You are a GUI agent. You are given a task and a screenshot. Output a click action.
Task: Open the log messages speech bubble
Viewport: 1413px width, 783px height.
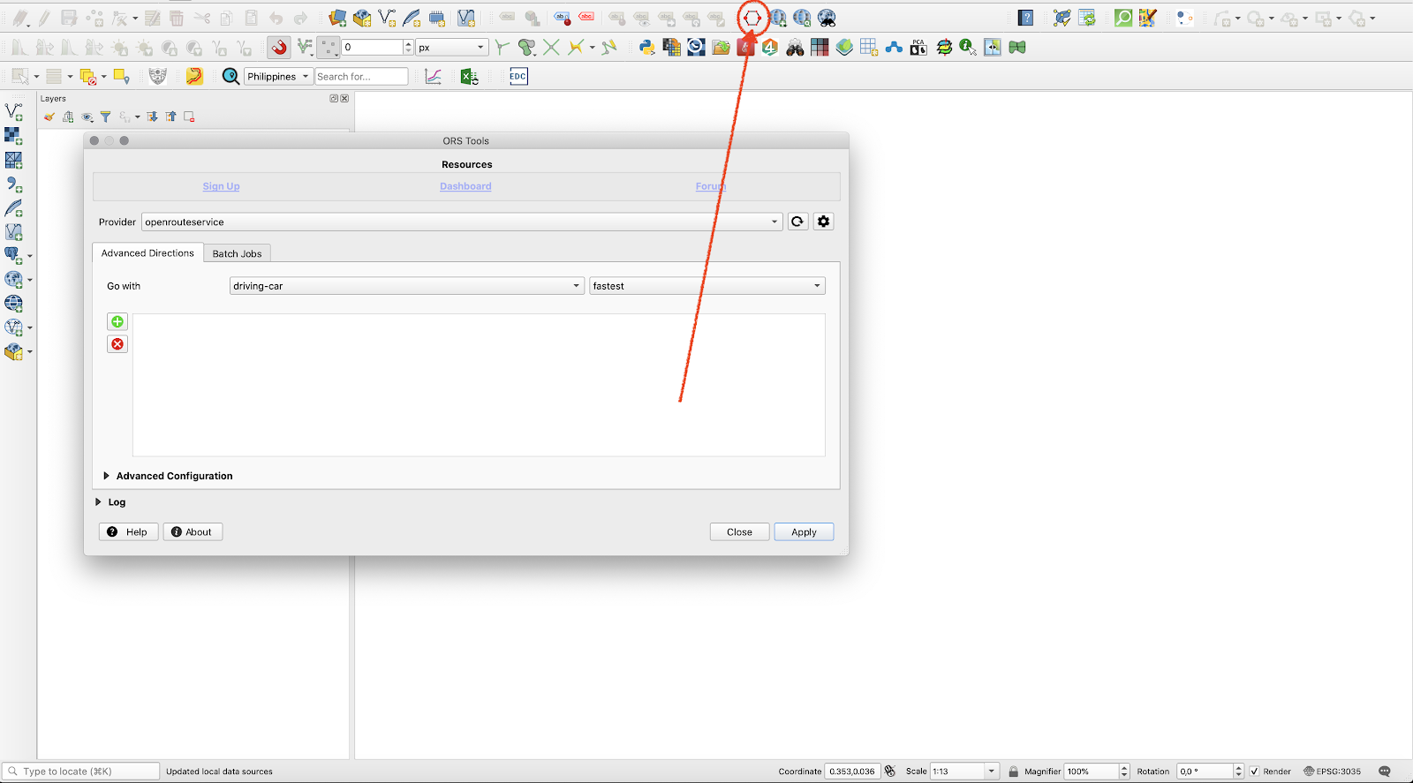click(x=1384, y=771)
